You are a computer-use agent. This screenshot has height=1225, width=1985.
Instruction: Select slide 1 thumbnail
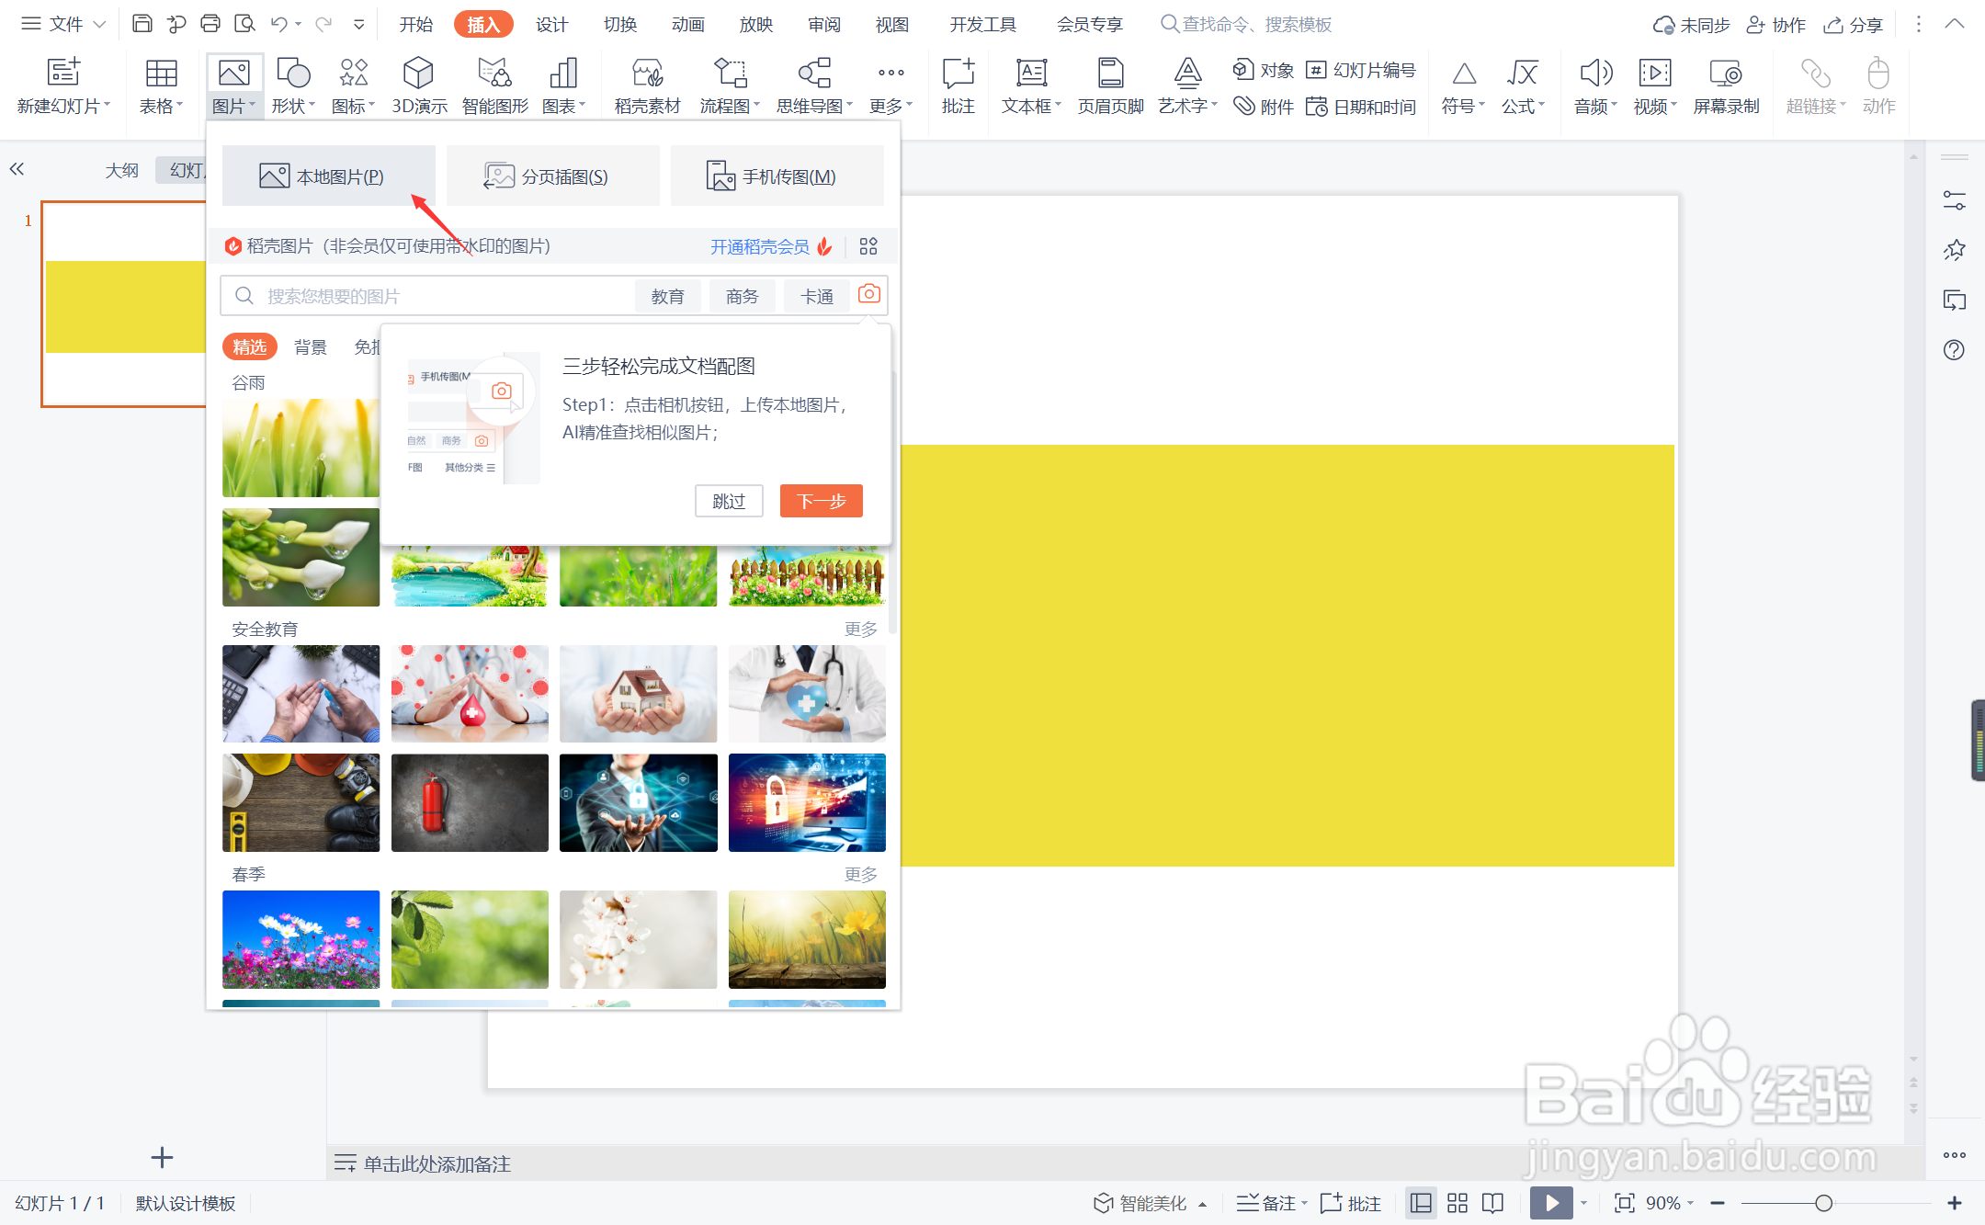tap(125, 304)
